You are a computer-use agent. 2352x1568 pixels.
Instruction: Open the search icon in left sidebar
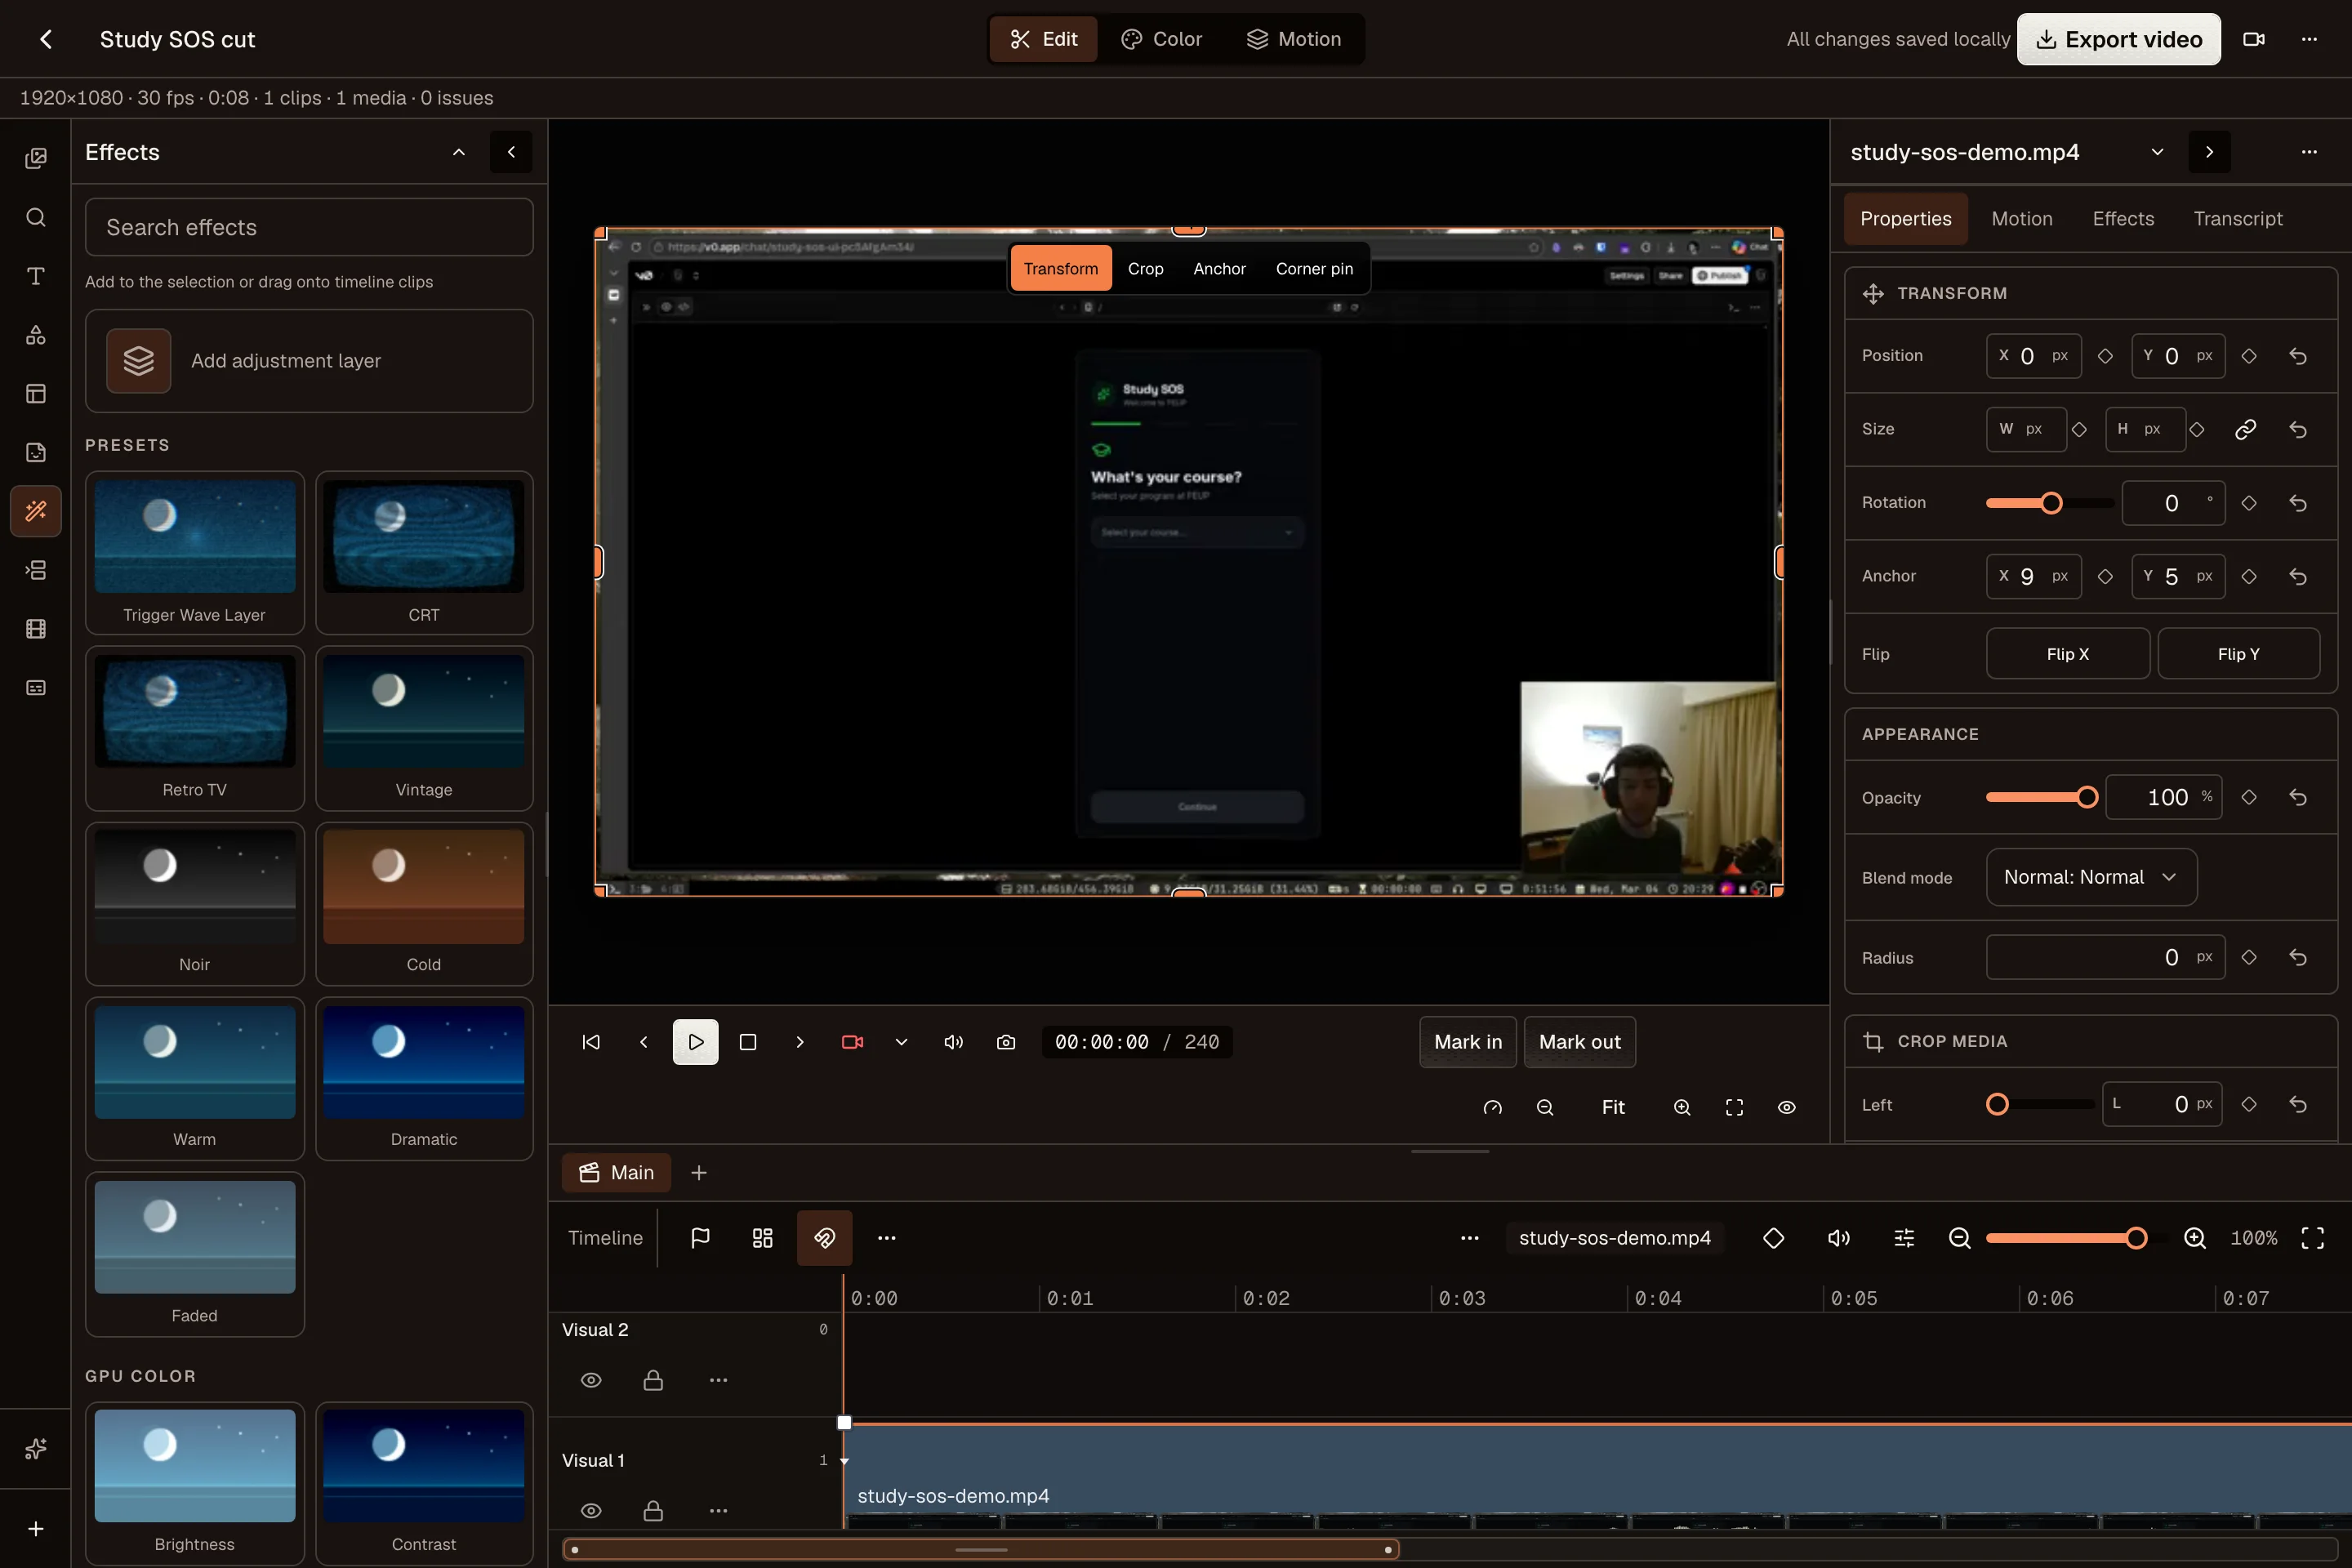pos(36,217)
